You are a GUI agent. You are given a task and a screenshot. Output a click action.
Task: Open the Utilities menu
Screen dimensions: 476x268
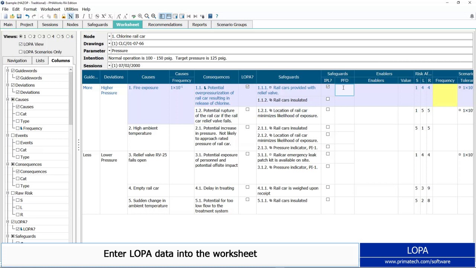click(x=71, y=9)
